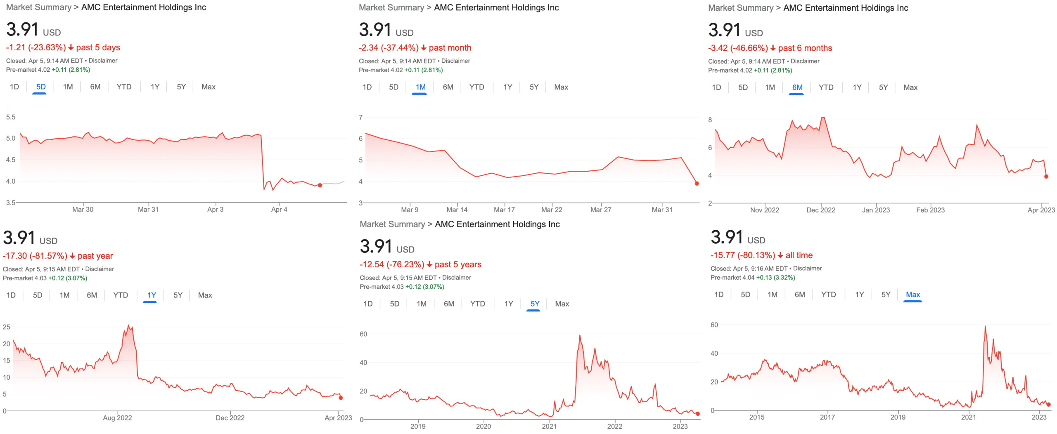Image resolution: width=1057 pixels, height=434 pixels.
Task: Click the red end-point dot on the 5-day chart
Action: (x=320, y=185)
